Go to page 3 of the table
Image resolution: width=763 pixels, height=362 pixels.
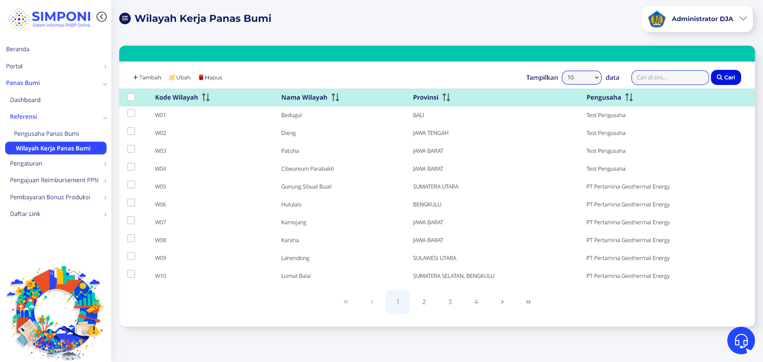click(x=450, y=302)
